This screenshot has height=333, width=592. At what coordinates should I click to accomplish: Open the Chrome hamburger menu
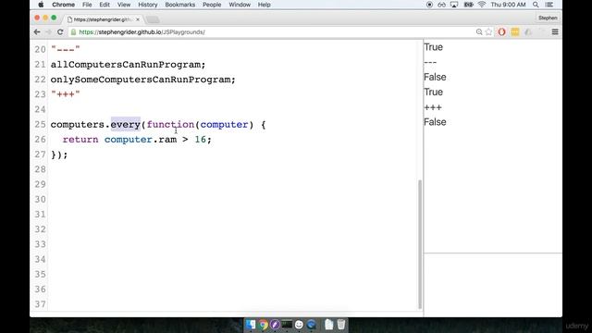pyautogui.click(x=555, y=32)
